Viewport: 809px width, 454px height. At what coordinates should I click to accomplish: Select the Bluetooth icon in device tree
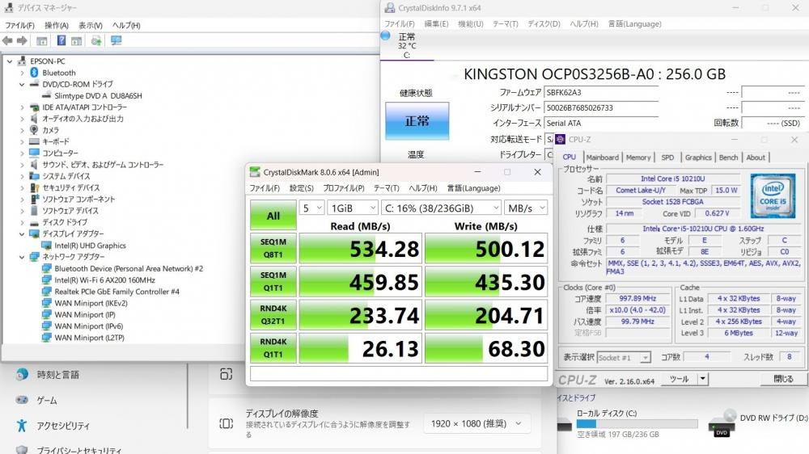[x=34, y=73]
